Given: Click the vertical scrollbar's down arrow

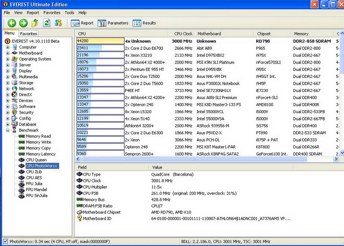Looking at the screenshot, I should pos(342,153).
